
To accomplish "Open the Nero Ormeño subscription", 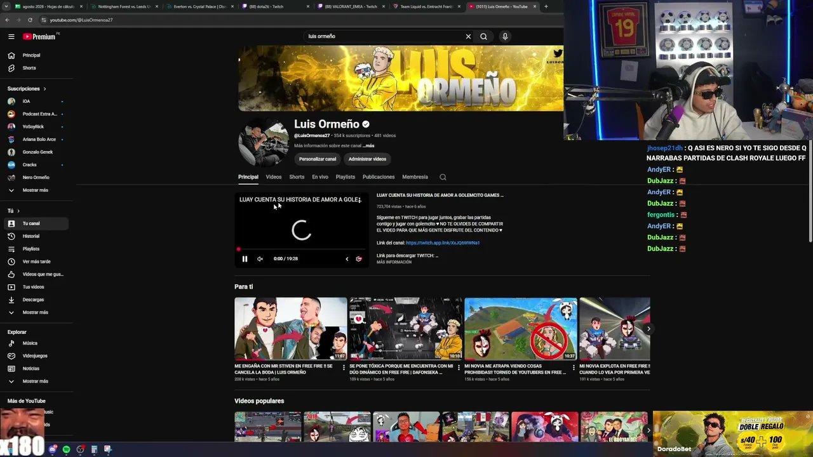I will click(x=37, y=178).
